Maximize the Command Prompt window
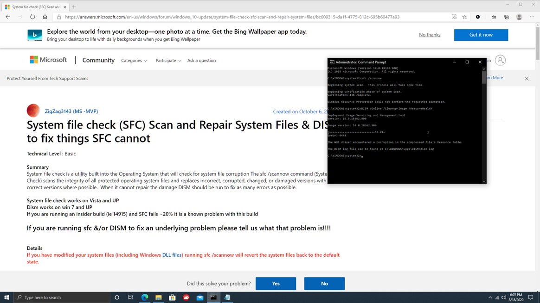The image size is (540, 303). click(467, 62)
